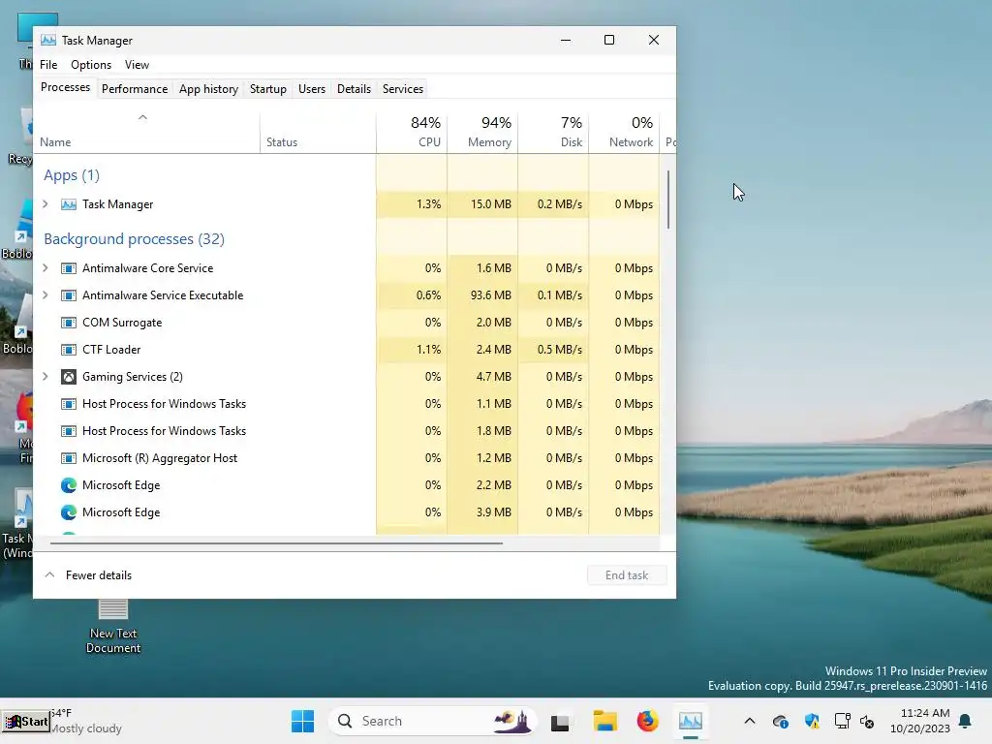Select the COM Surrogate process row
The image size is (992, 744).
348,323
